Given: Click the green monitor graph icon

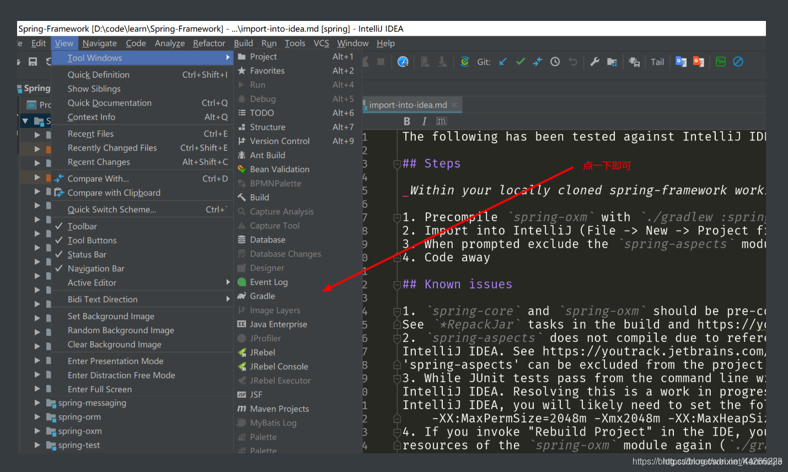Looking at the screenshot, I should 721,62.
